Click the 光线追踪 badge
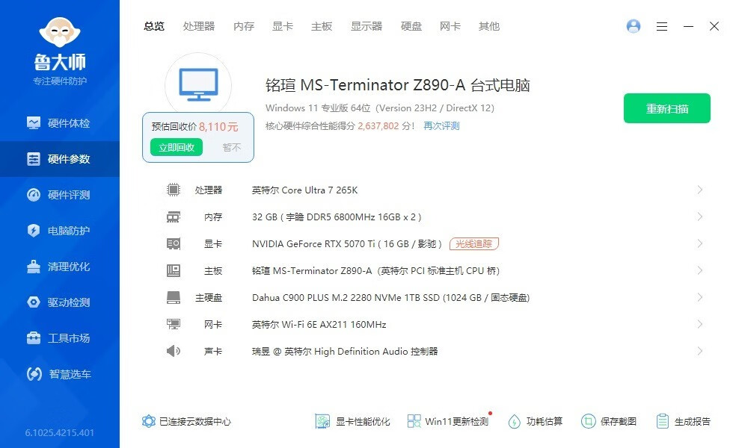The image size is (733, 448). (474, 243)
